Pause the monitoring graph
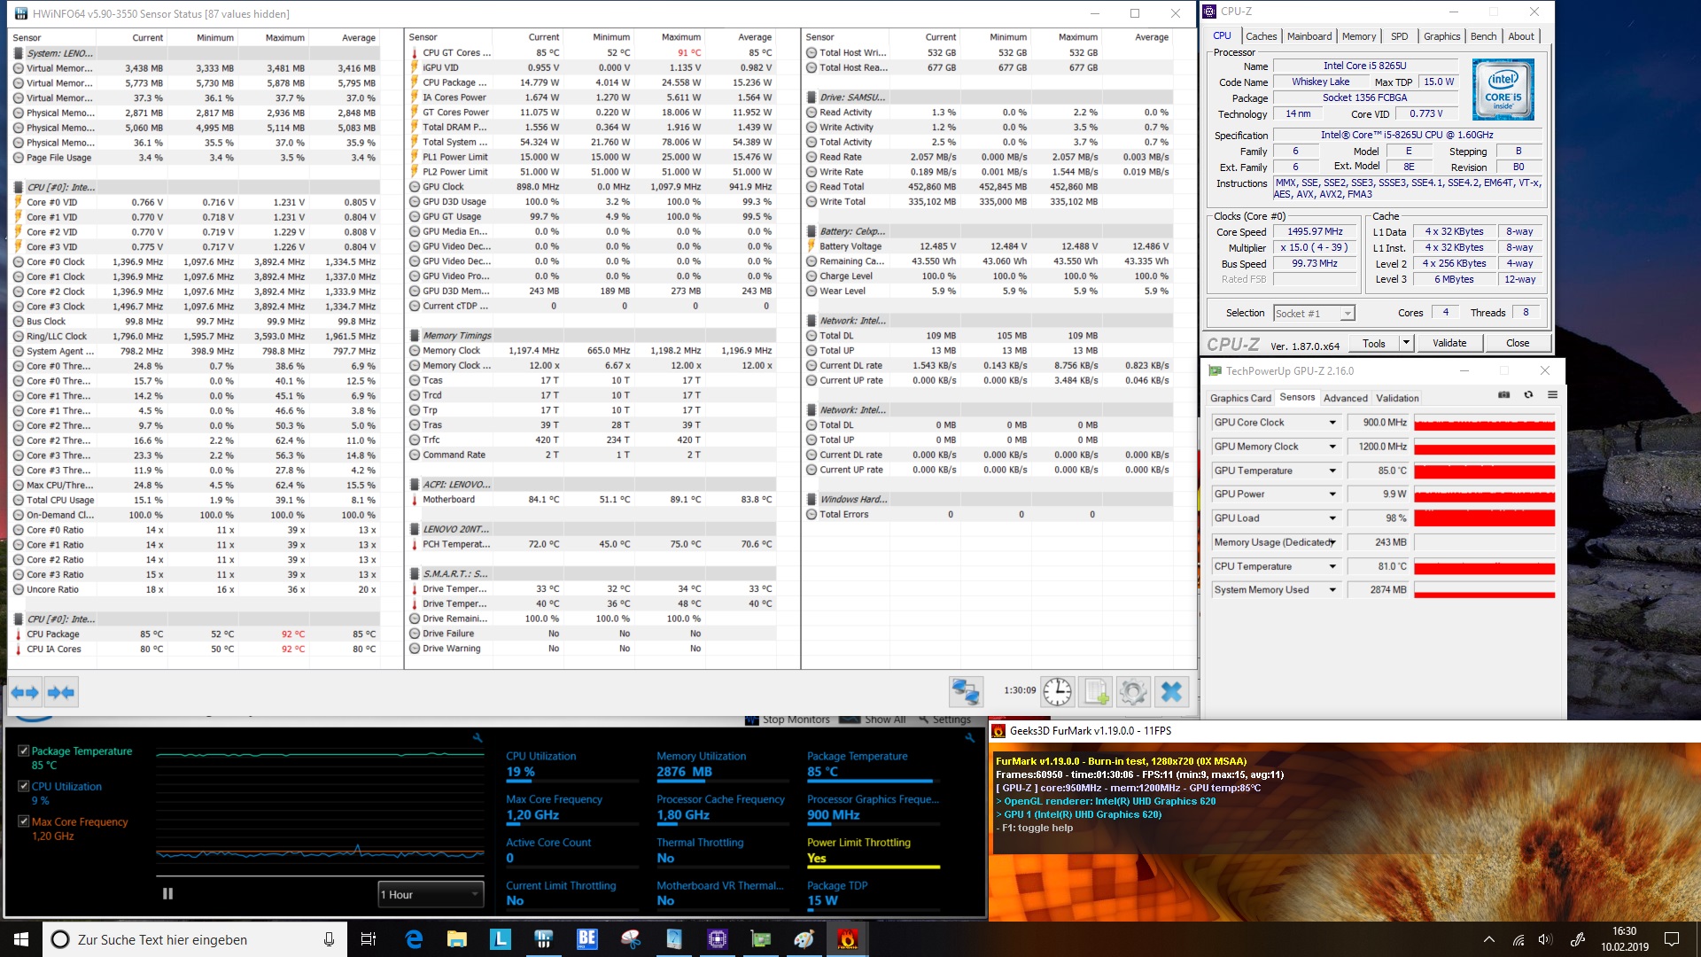1701x957 pixels. [167, 894]
